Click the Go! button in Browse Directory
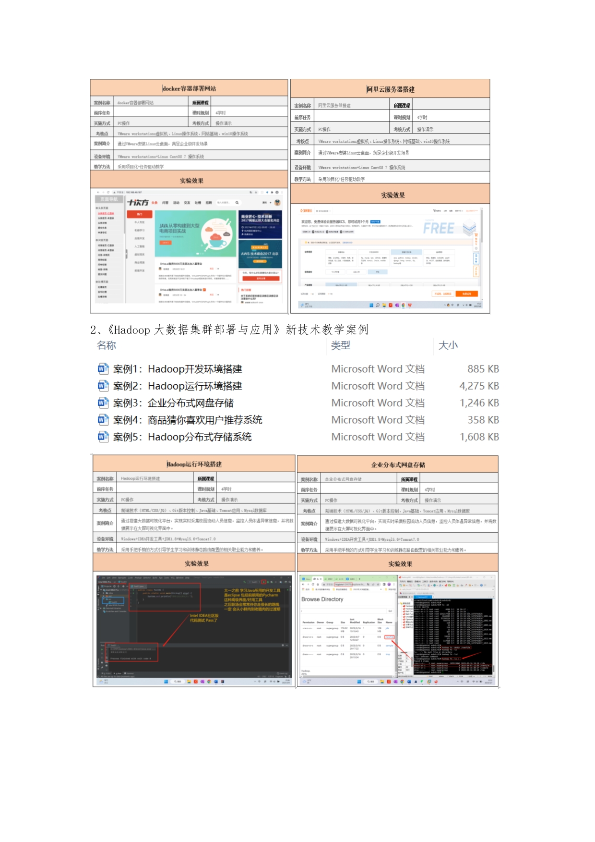The height and width of the screenshot is (842, 595). [390, 611]
